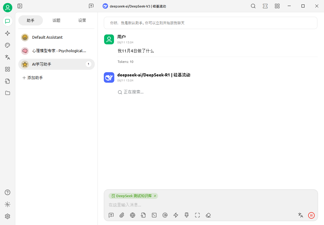Open the settings gear in sidebar
The width and height of the screenshot is (324, 225).
click(x=7, y=216)
